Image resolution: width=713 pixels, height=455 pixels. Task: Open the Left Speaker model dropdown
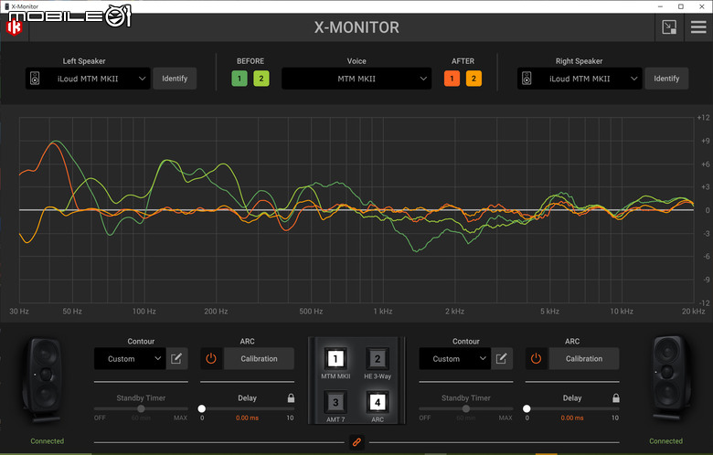[x=88, y=79]
